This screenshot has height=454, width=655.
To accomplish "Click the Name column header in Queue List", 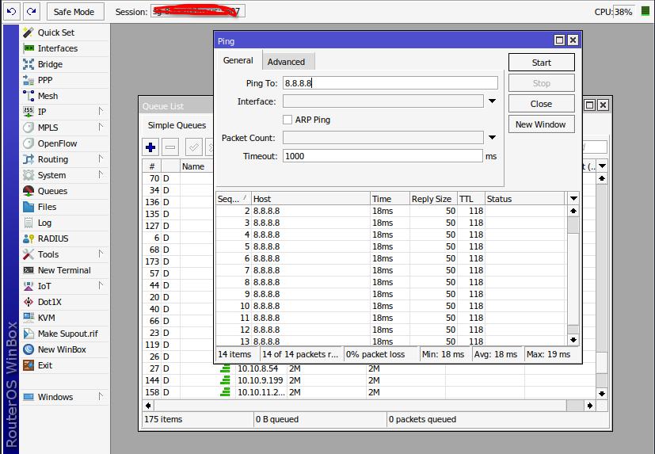I will pos(196,166).
